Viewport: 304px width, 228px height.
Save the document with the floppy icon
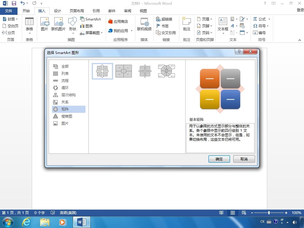pos(14,3)
